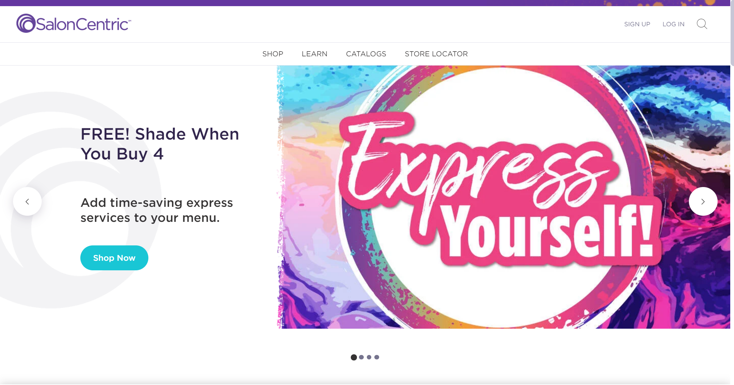Open the LEARN menu

pyautogui.click(x=315, y=54)
